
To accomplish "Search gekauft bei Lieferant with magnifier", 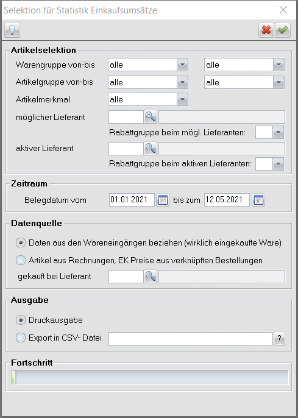I will [151, 277].
